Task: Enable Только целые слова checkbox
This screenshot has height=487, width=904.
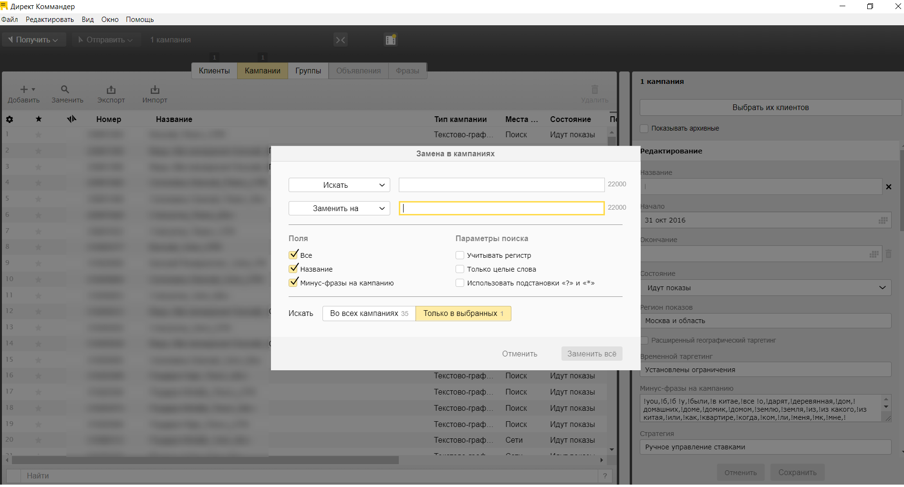Action: click(460, 269)
